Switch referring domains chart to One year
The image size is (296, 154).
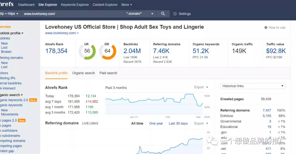click(156, 123)
